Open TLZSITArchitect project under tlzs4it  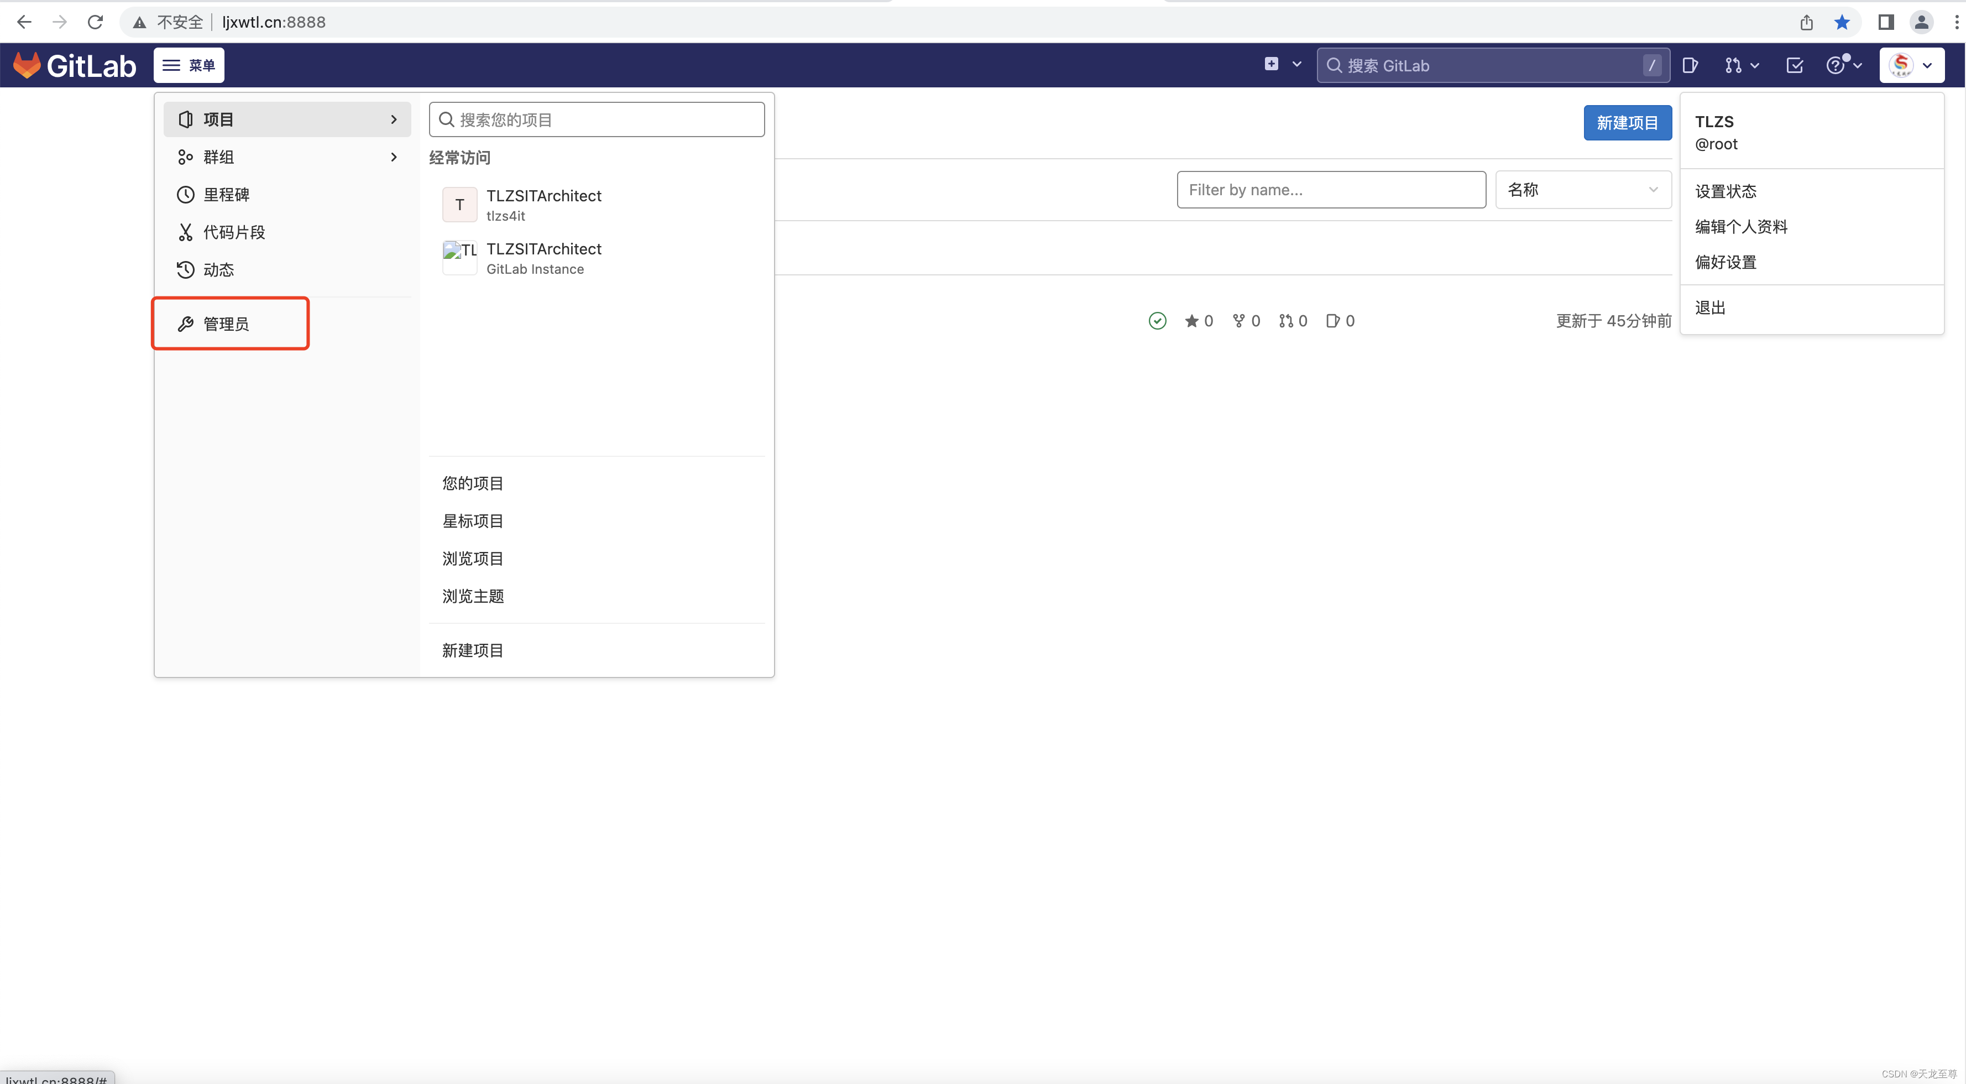pyautogui.click(x=596, y=205)
